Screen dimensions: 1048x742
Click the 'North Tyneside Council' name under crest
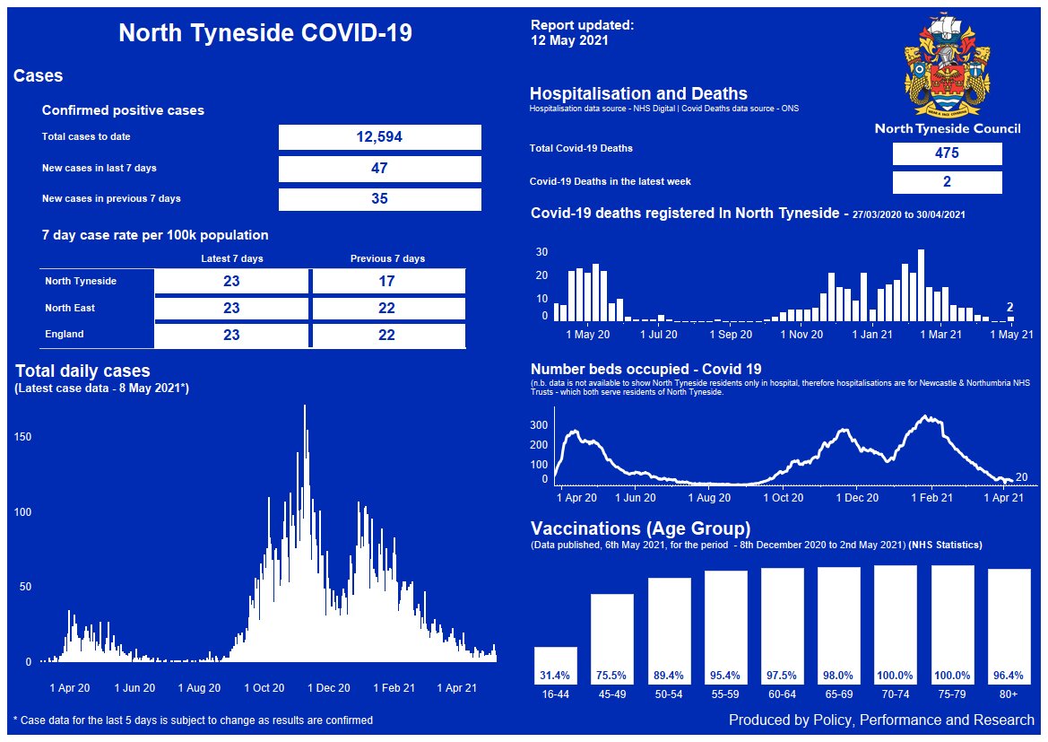[x=948, y=128]
